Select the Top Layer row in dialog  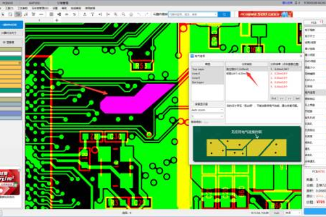point(208,69)
